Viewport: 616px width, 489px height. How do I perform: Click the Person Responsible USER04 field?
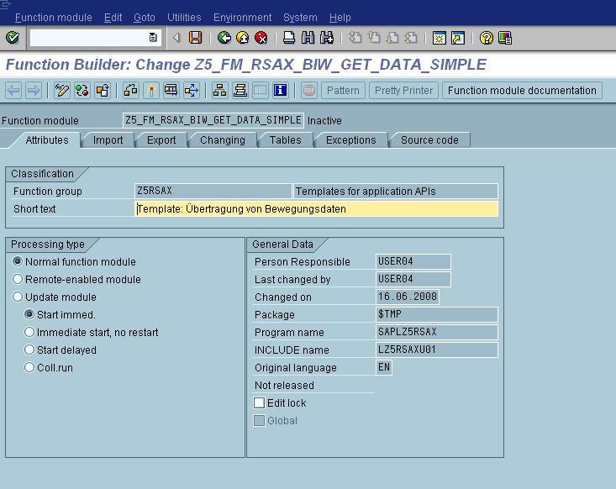coord(413,261)
